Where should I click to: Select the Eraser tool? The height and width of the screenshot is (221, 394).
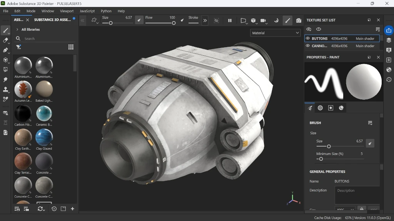(x=5, y=40)
